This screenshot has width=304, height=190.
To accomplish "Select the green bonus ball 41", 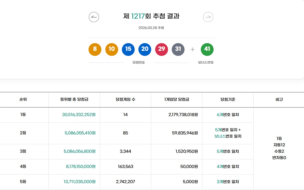I will point(207,49).
